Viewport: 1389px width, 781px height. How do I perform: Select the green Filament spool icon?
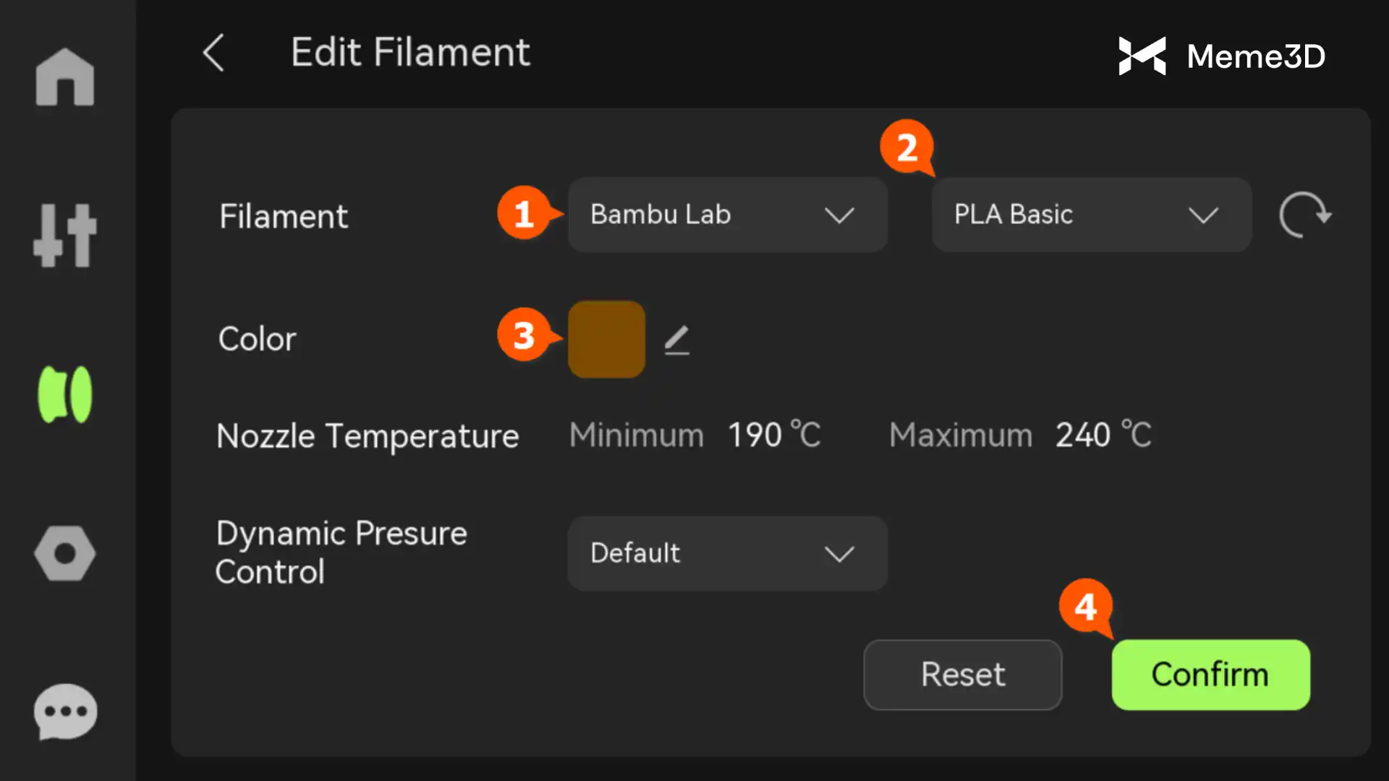pyautogui.click(x=65, y=394)
